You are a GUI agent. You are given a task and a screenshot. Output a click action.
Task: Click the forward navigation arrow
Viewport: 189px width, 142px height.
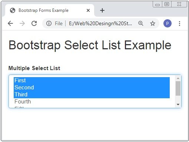pos(22,23)
